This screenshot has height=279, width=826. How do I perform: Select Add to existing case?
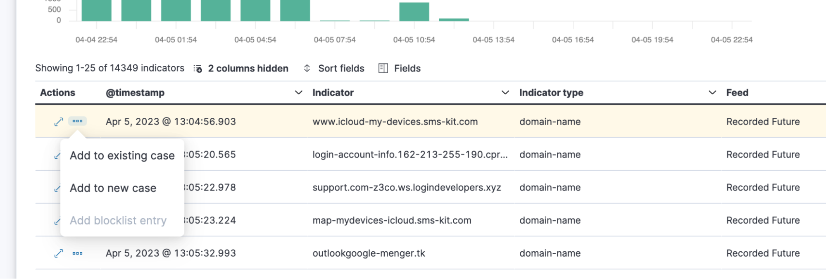(x=122, y=155)
